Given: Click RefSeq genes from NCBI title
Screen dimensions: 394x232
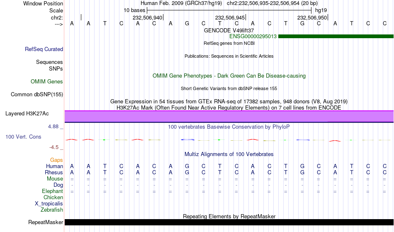Looking at the screenshot, I should 229,43.
